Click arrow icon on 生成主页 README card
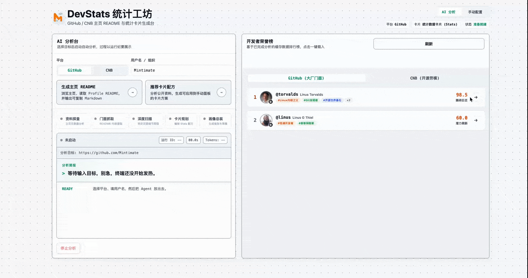 point(132,92)
